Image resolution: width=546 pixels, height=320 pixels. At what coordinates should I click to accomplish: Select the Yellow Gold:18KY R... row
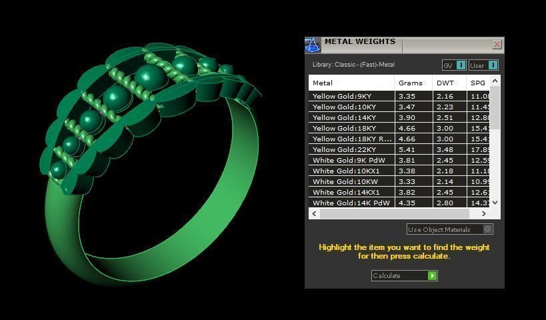coord(399,139)
